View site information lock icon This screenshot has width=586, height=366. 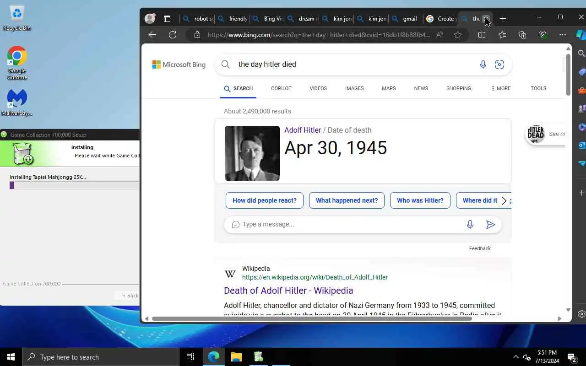coord(197,35)
